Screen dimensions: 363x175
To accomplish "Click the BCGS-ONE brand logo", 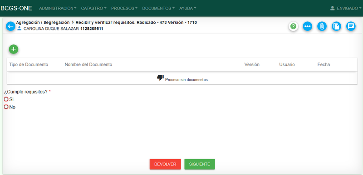I will [x=16, y=8].
